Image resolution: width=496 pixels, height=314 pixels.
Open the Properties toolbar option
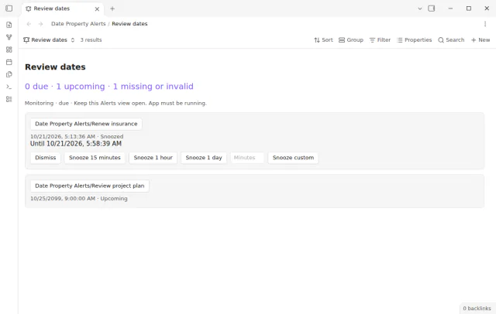[x=414, y=40]
